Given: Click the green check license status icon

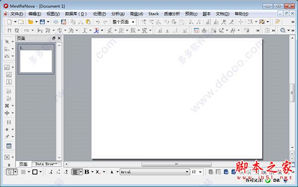Looking at the screenshot, I should pyautogui.click(x=268, y=181).
